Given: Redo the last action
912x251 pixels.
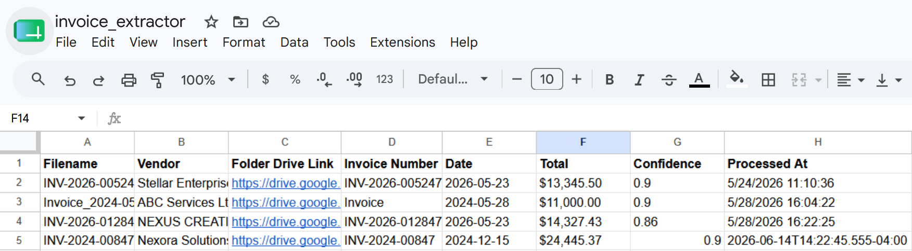Looking at the screenshot, I should tap(98, 80).
